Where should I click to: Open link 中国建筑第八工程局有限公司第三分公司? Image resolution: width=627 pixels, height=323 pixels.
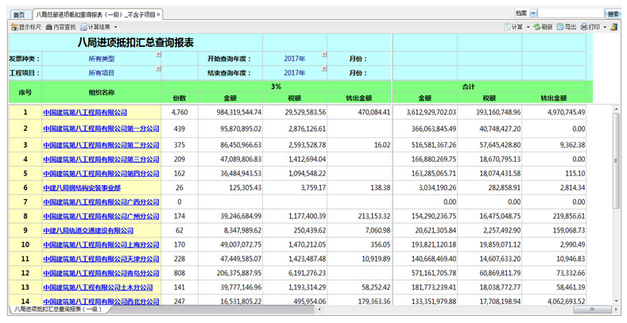coord(101,160)
